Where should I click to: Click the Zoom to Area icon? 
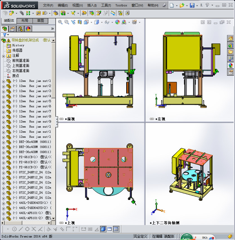(66, 22)
